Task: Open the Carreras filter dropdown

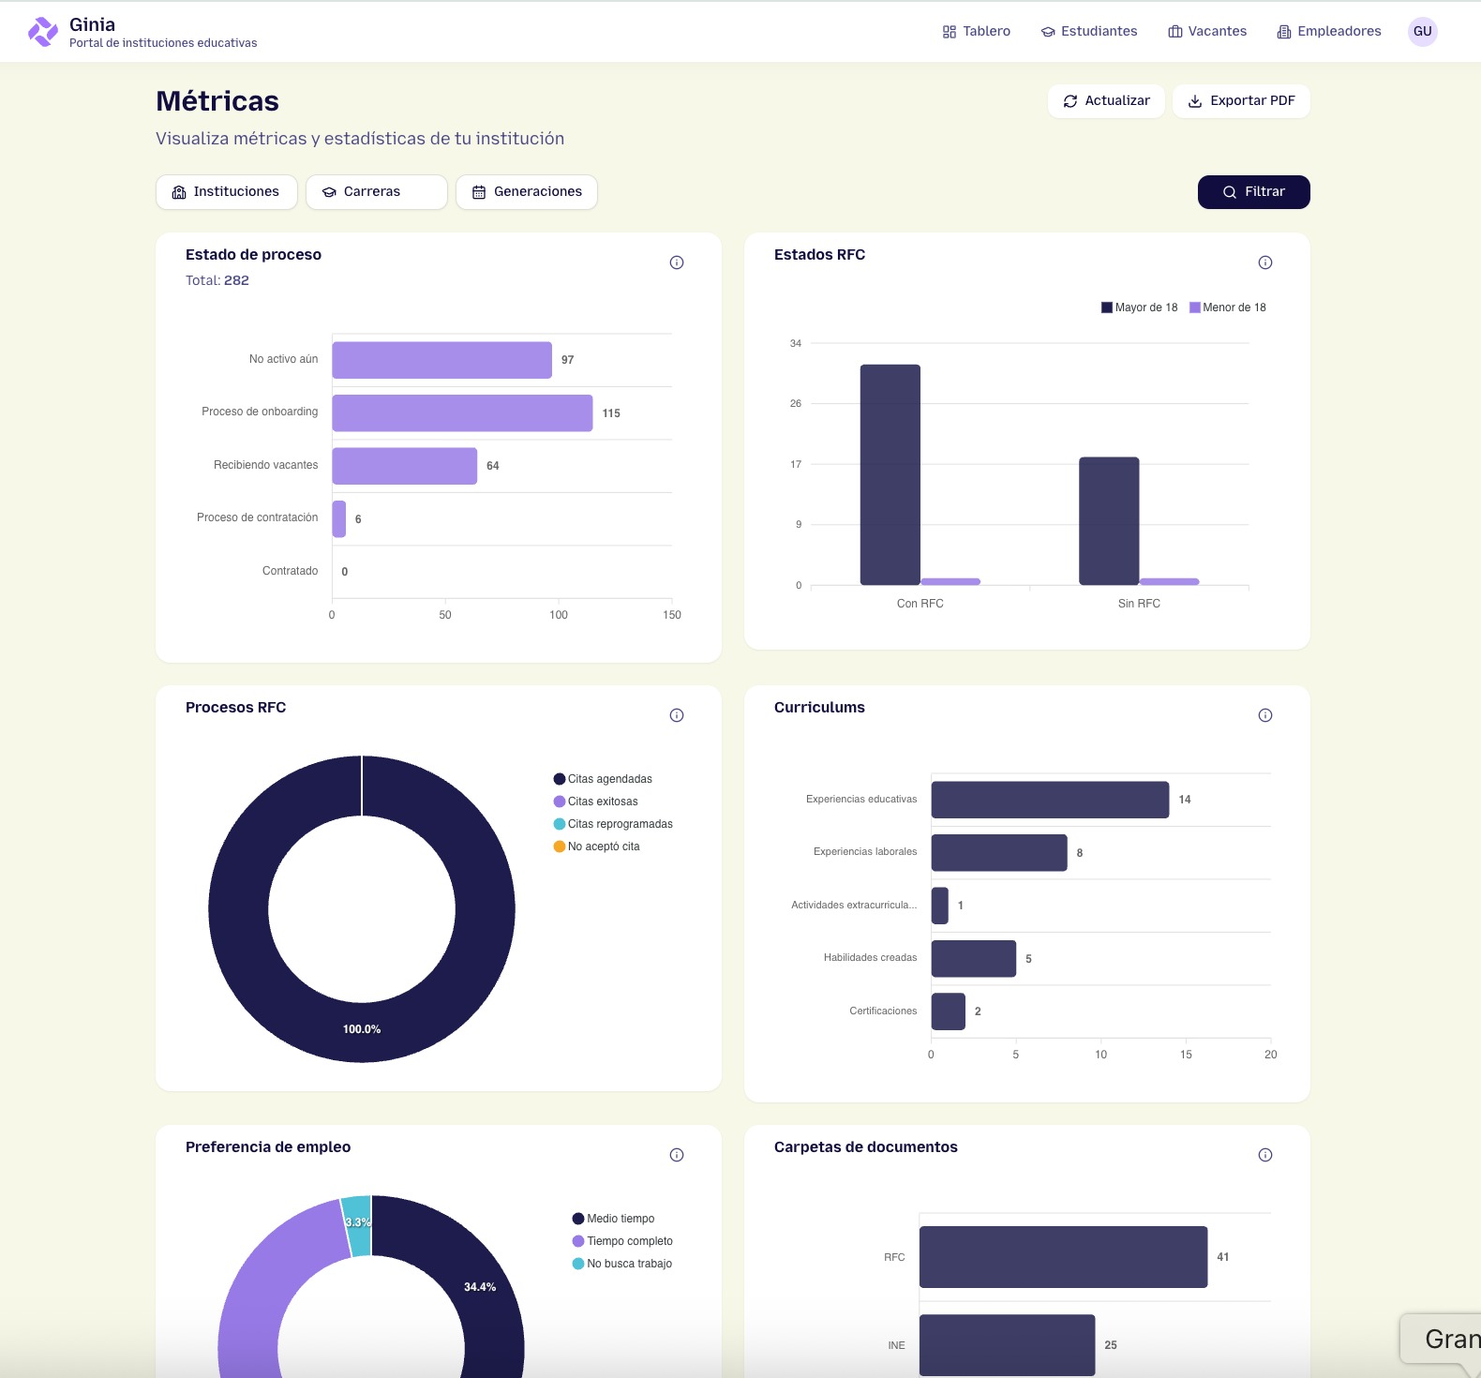Action: click(x=377, y=192)
